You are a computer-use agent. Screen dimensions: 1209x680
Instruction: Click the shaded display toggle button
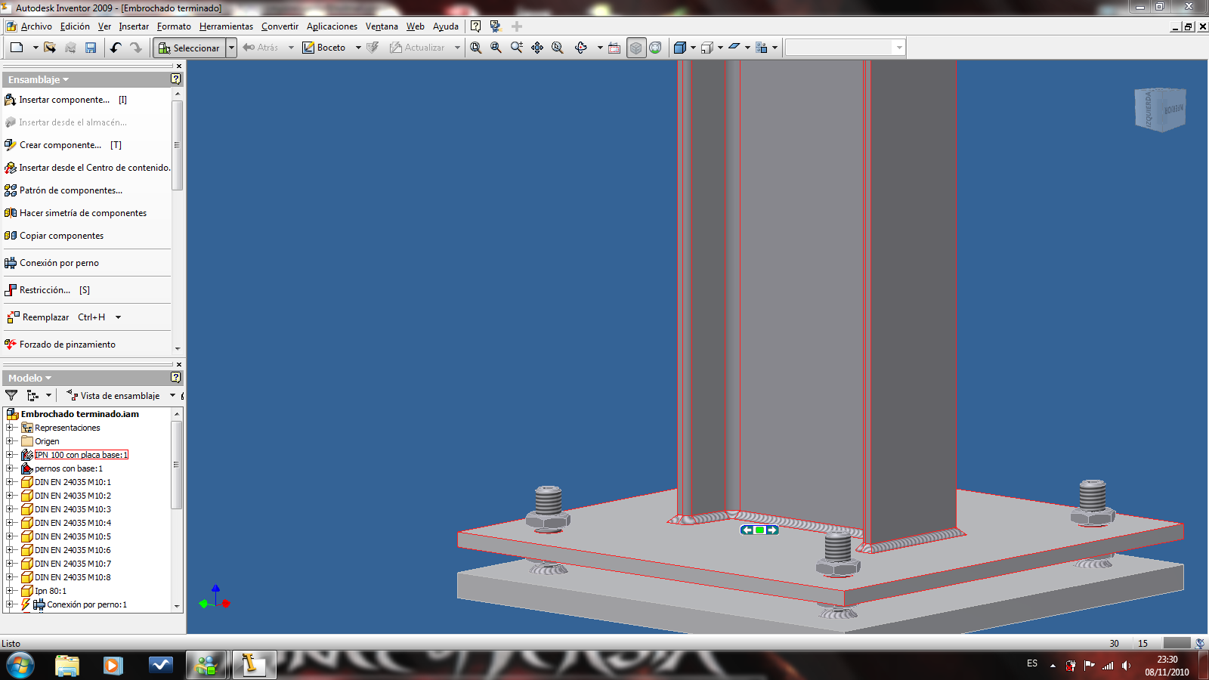click(636, 48)
